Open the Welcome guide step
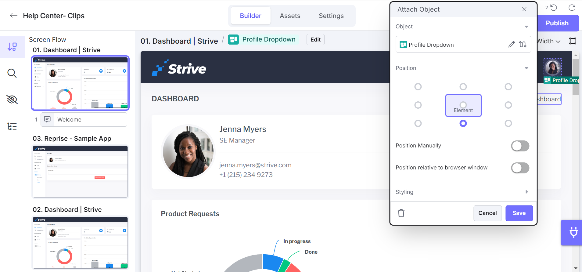This screenshot has width=582, height=272. (84, 119)
